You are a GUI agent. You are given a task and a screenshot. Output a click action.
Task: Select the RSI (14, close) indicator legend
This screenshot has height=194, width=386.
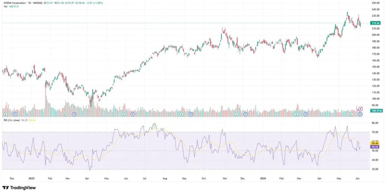pyautogui.click(x=12, y=120)
